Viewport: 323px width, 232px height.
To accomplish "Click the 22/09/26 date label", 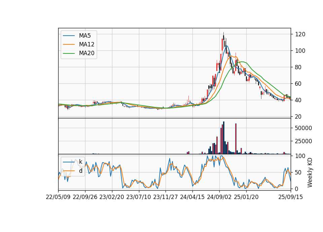I will tap(85, 197).
